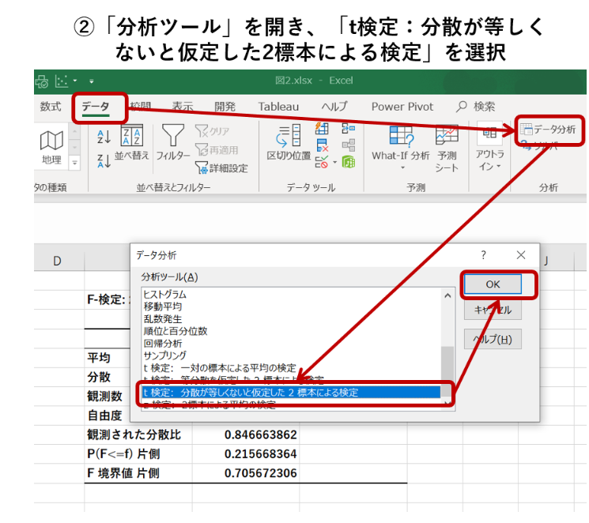Open データ分析 in the Analysis group

[548, 130]
